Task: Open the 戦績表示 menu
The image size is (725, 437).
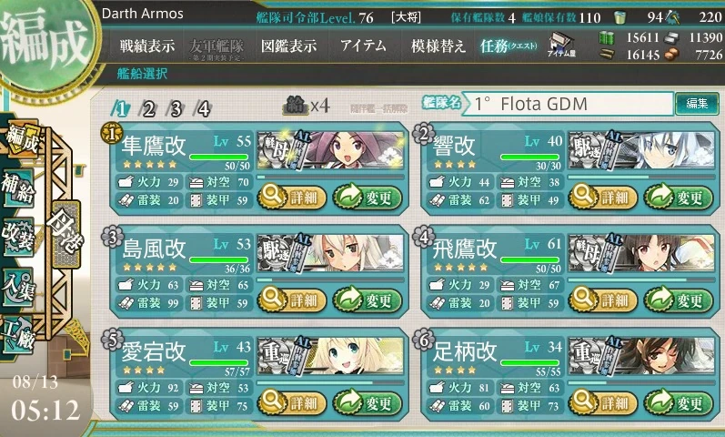Action: (147, 46)
